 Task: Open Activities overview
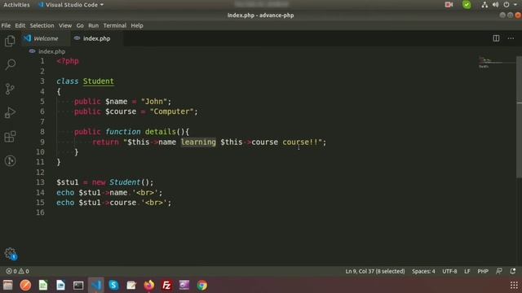click(16, 5)
